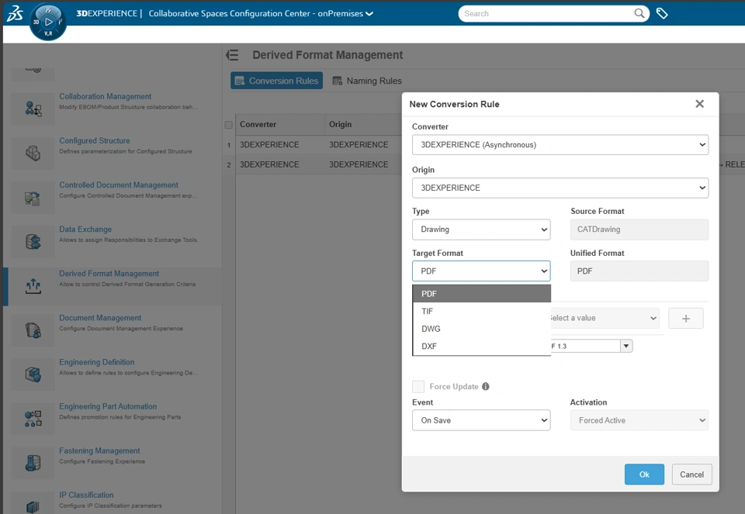The image size is (745, 514).
Task: Switch to Conversion Rules tab
Action: pyautogui.click(x=276, y=81)
